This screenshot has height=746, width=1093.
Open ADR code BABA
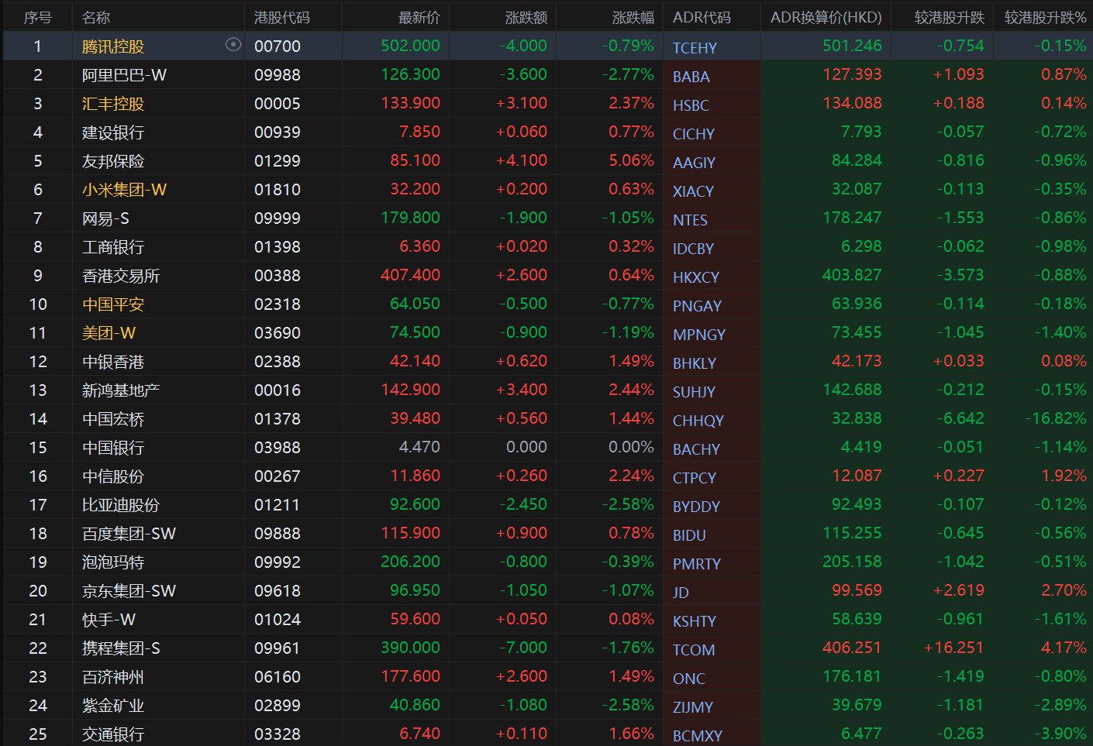pos(691,77)
